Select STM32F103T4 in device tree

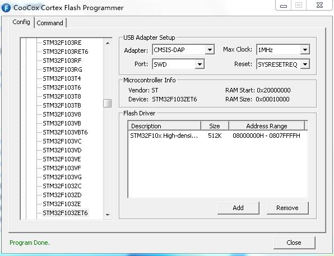62,78
